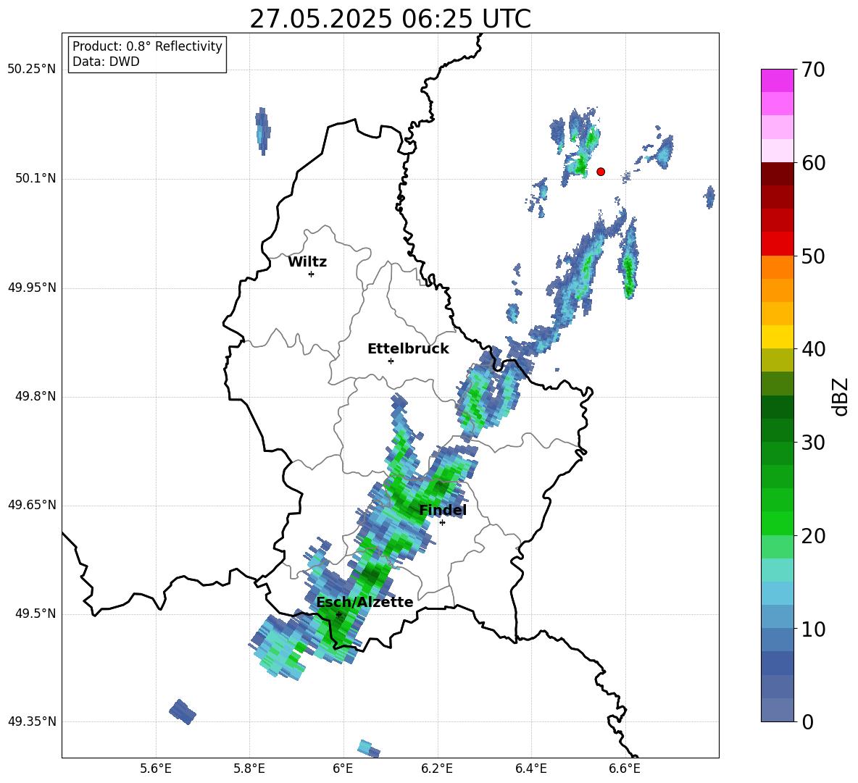858x783 pixels.
Task: Click the colorbar tick label 30
Action: [813, 443]
